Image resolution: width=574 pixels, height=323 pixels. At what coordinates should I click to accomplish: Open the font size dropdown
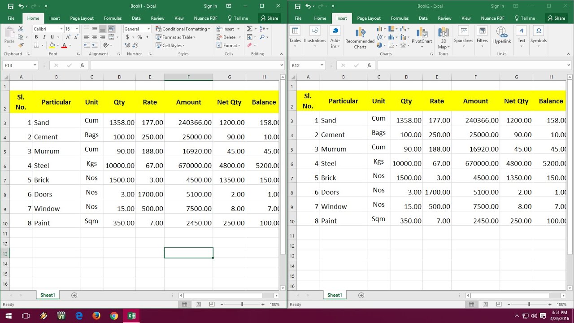77,28
